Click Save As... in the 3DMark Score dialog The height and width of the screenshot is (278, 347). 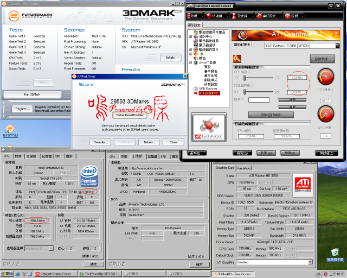pos(101,142)
